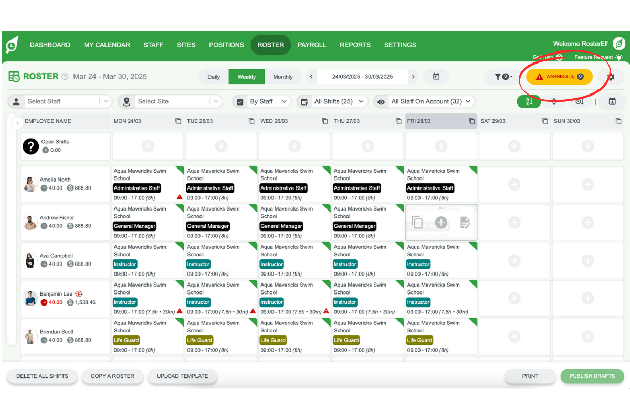Open the Payroll menu
The width and height of the screenshot is (630, 420).
(312, 45)
